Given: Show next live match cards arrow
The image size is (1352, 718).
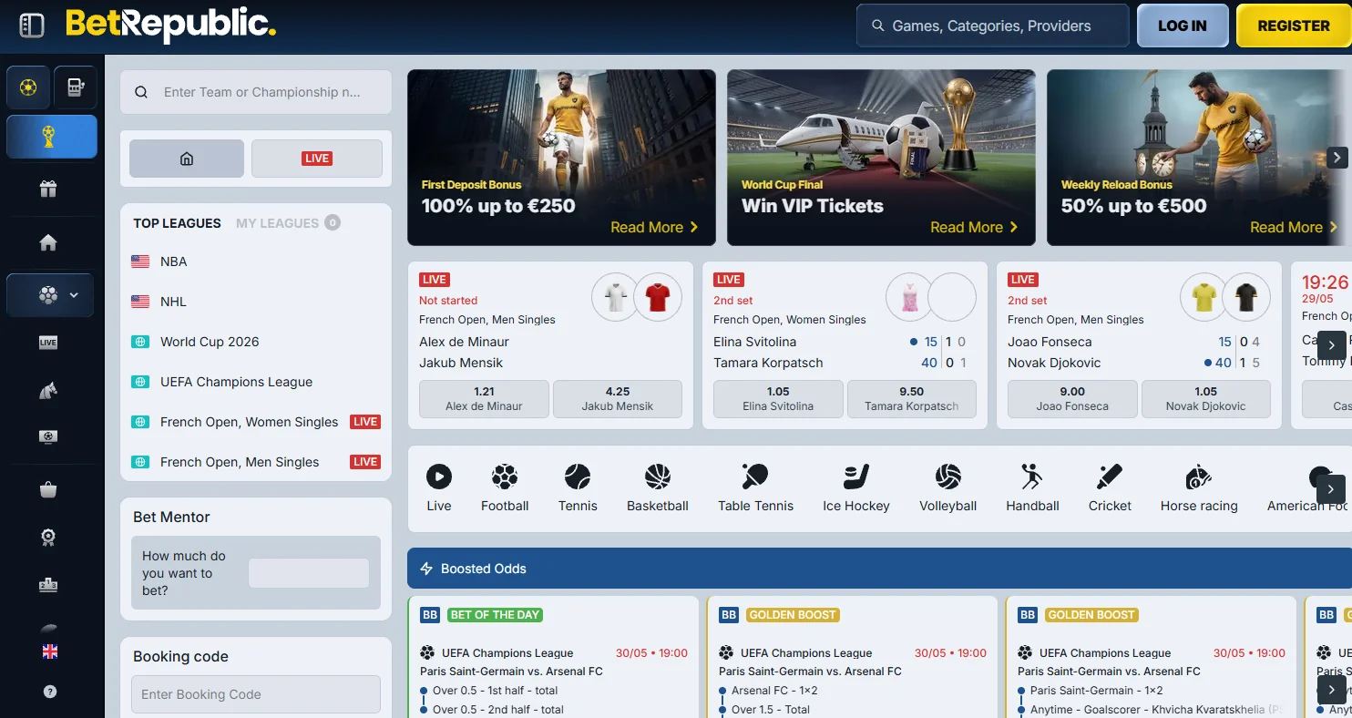Looking at the screenshot, I should pos(1331,345).
